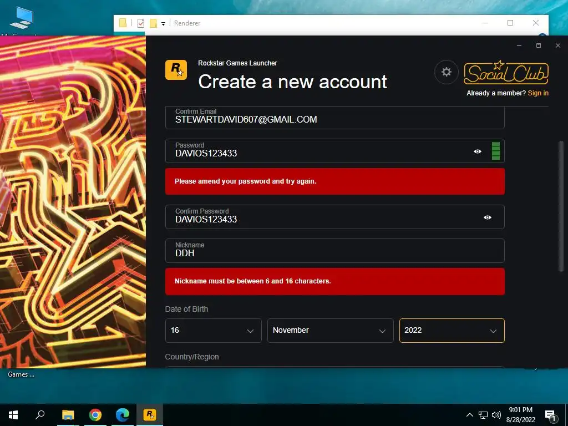Open the notification center icon
Image resolution: width=568 pixels, height=426 pixels.
(x=551, y=415)
